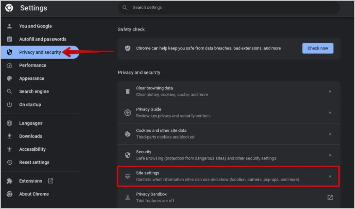Open Privacy Sandbox external link icon

click(330, 198)
